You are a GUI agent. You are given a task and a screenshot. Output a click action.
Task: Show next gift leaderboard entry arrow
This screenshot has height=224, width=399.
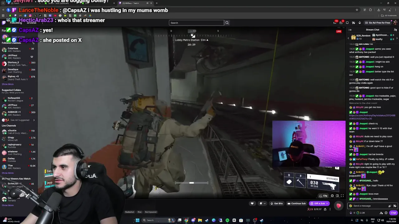(397, 38)
